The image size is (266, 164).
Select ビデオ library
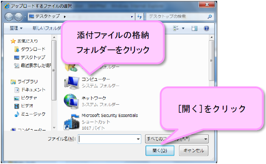pos(27,106)
